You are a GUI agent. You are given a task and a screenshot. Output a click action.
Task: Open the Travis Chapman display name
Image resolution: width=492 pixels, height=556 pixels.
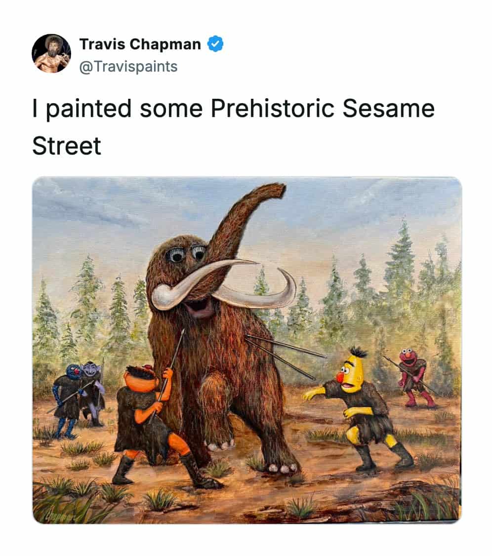[x=140, y=44]
